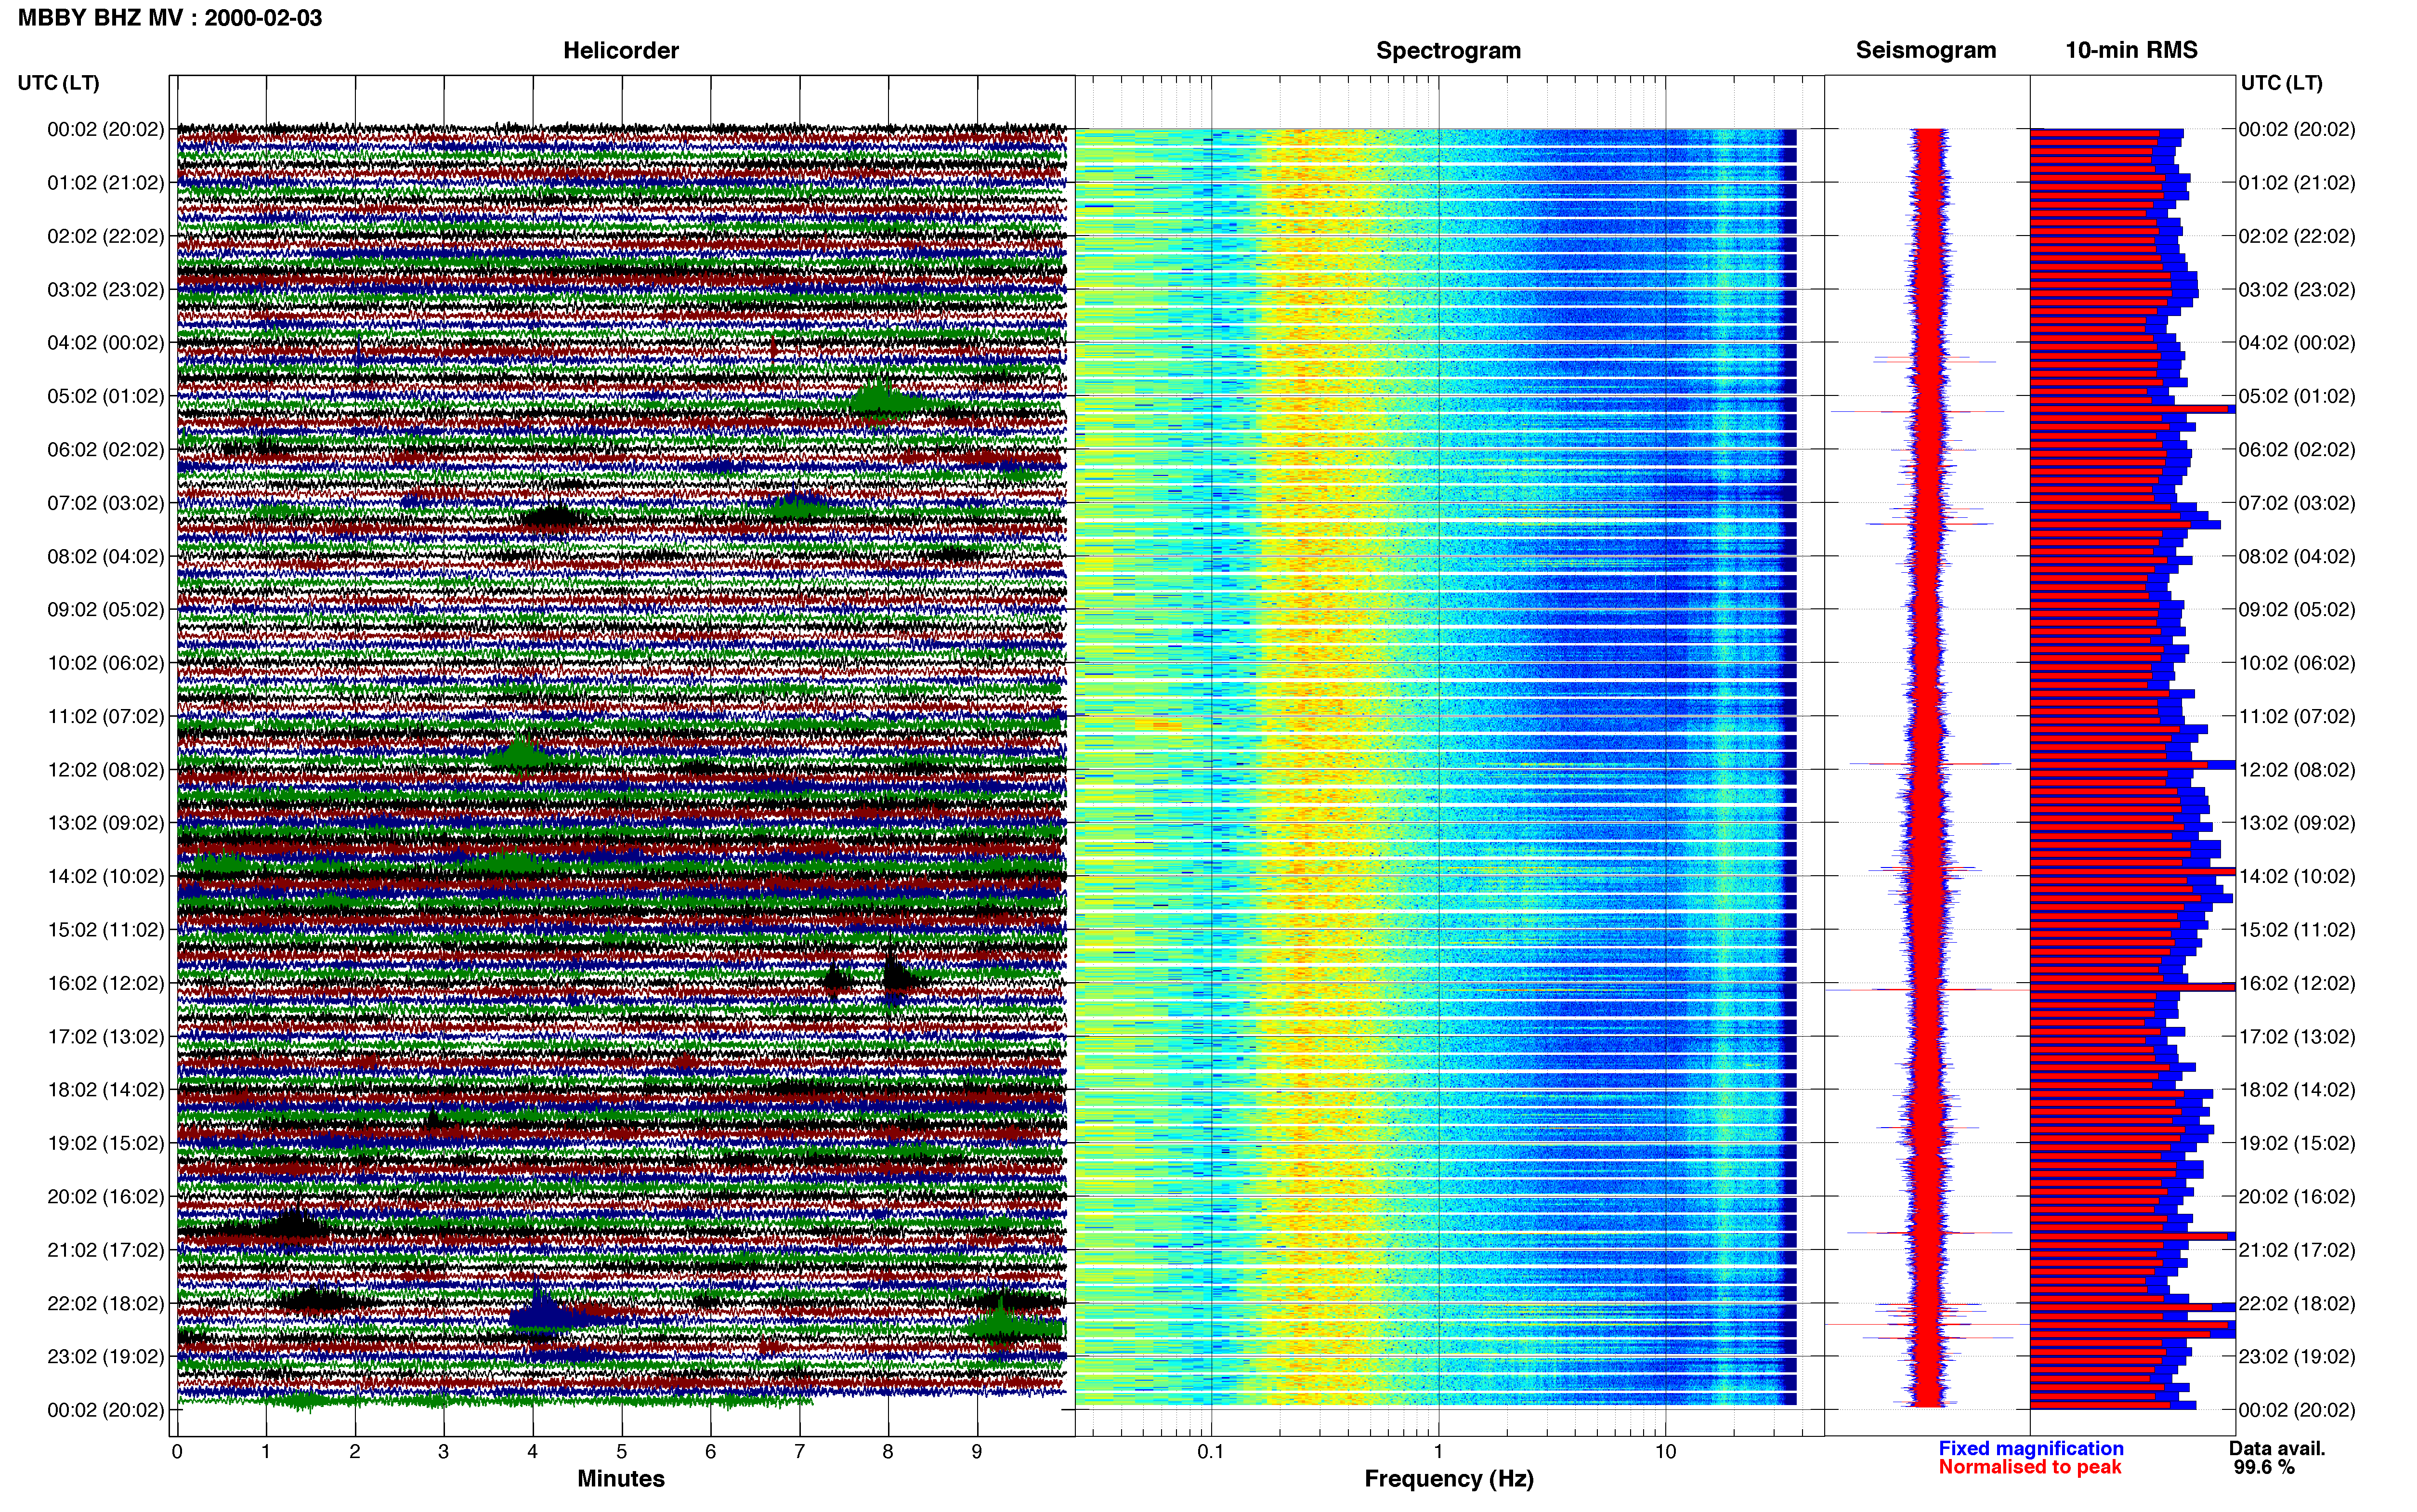Screen dimensions: 2417x1512
Task: Click the '5' tick label on the Minutes axis
Action: click(x=622, y=1451)
